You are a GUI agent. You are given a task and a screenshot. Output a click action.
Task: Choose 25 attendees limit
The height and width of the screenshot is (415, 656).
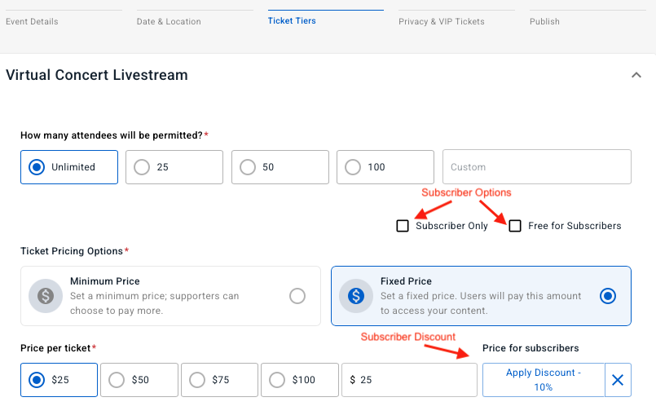coord(142,167)
